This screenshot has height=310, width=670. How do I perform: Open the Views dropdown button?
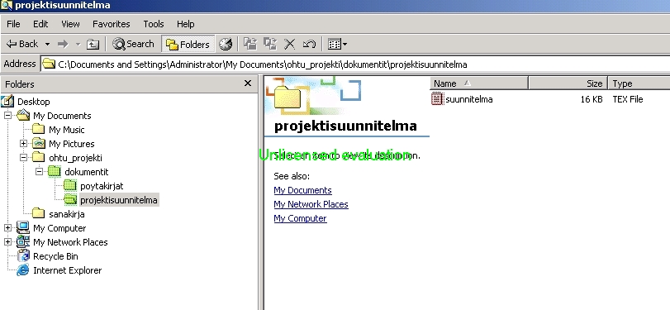click(x=337, y=44)
